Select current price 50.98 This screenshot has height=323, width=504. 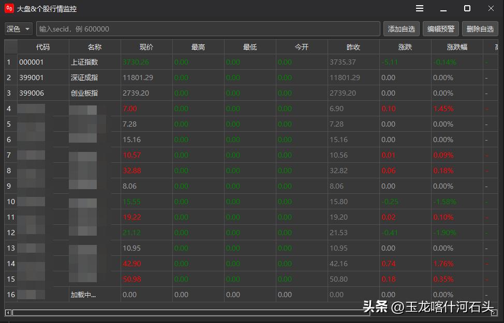pos(146,279)
